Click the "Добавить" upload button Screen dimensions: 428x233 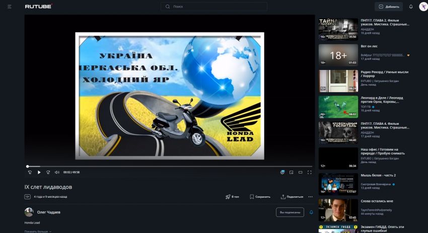coord(389,7)
